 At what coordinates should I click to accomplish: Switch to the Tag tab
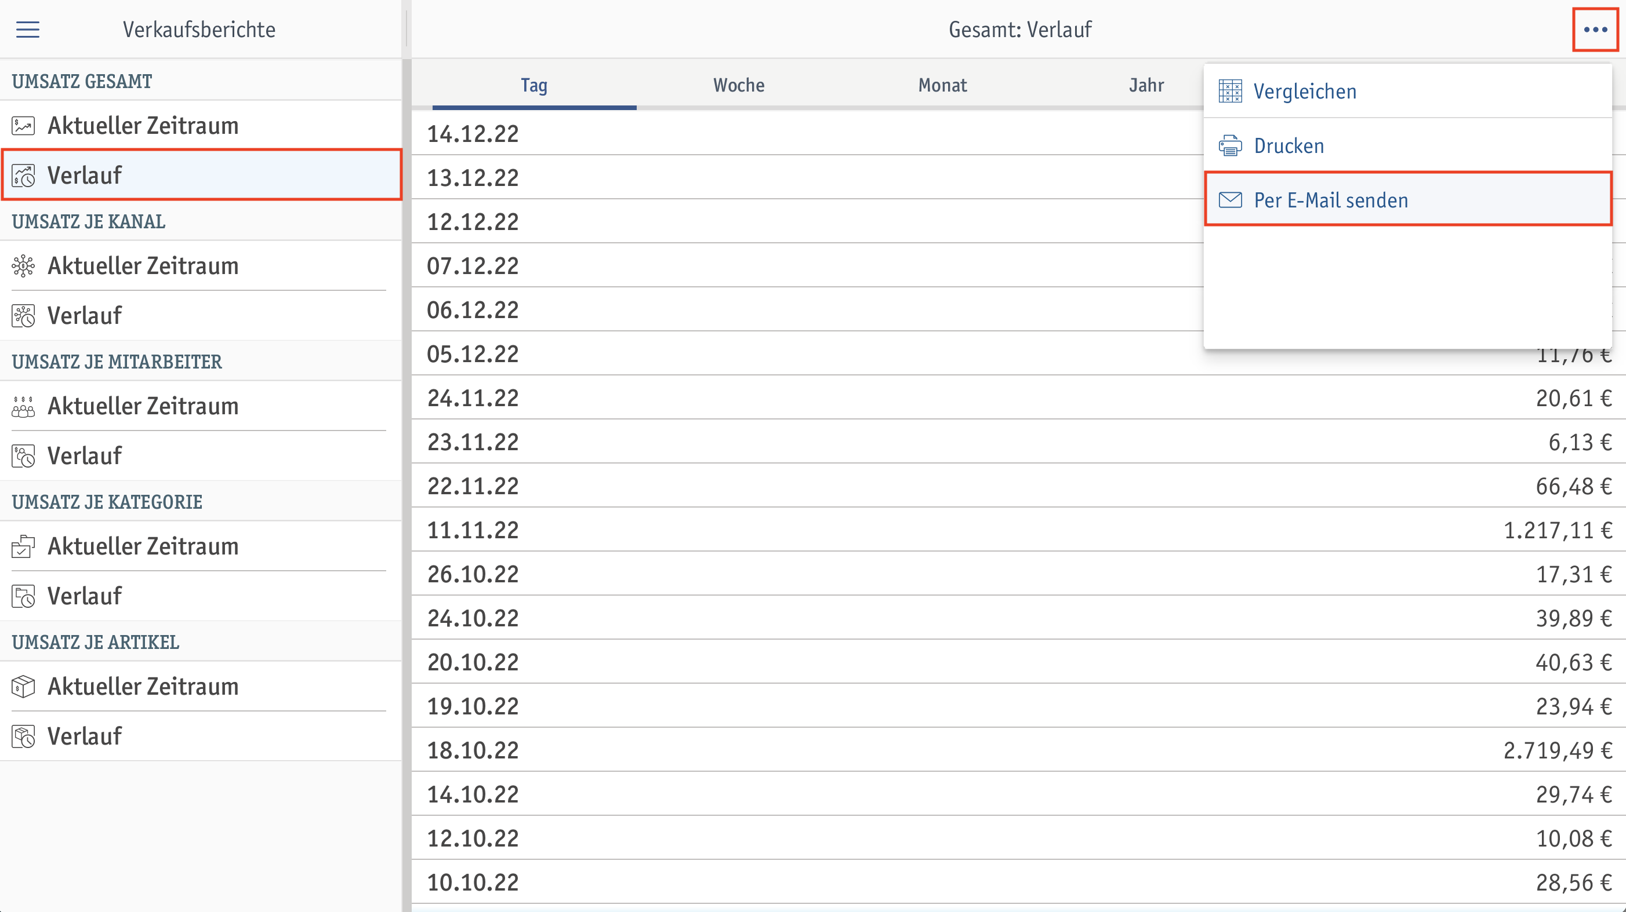[x=534, y=85]
